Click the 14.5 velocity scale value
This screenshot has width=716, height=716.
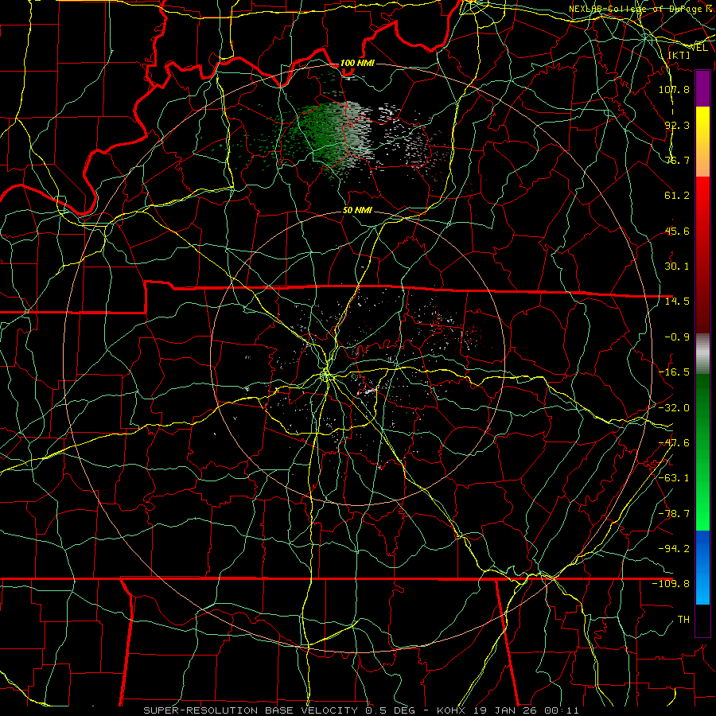click(677, 301)
